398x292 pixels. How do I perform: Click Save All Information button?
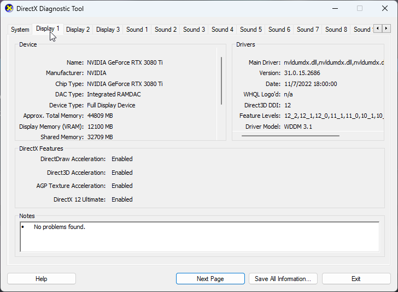283,279
